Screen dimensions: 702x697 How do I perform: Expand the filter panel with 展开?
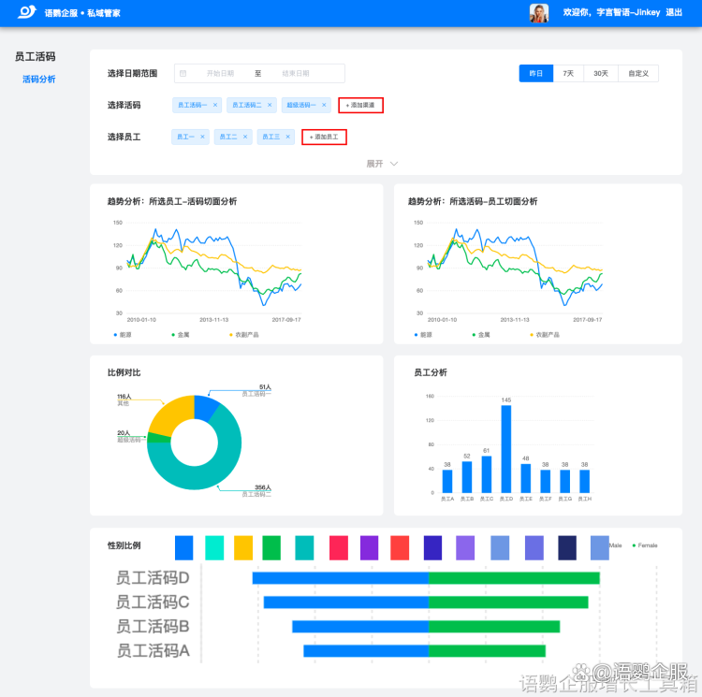[383, 164]
